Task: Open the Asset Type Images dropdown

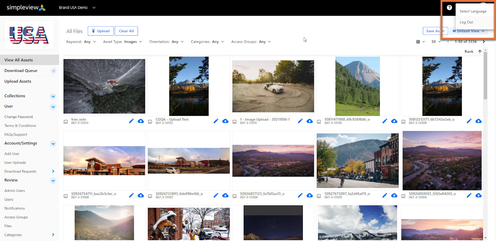Action: (122, 42)
